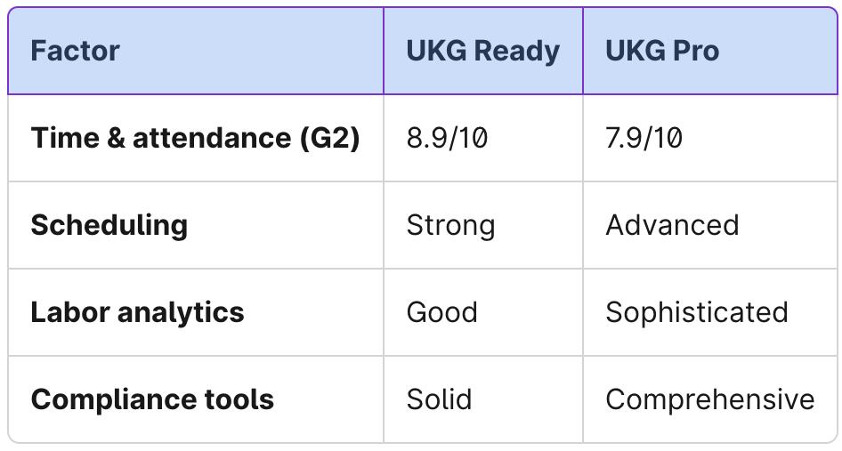842x451 pixels.
Task: Select the Compliance tools row label
Action: click(152, 399)
